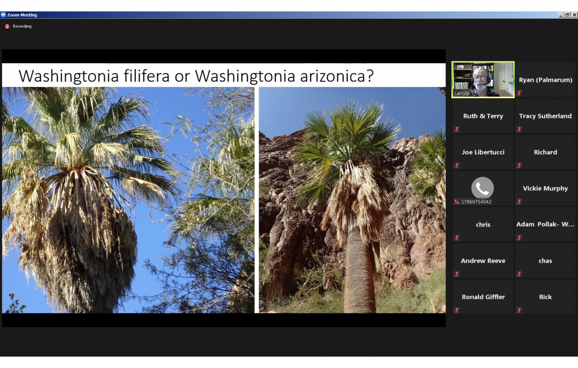Select the chris participant tile

[x=483, y=224]
